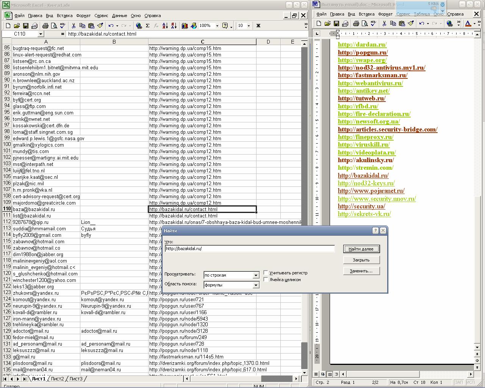Switch to sheet tab 'Лист2'
The width and height of the screenshot is (485, 388).
pyautogui.click(x=58, y=379)
